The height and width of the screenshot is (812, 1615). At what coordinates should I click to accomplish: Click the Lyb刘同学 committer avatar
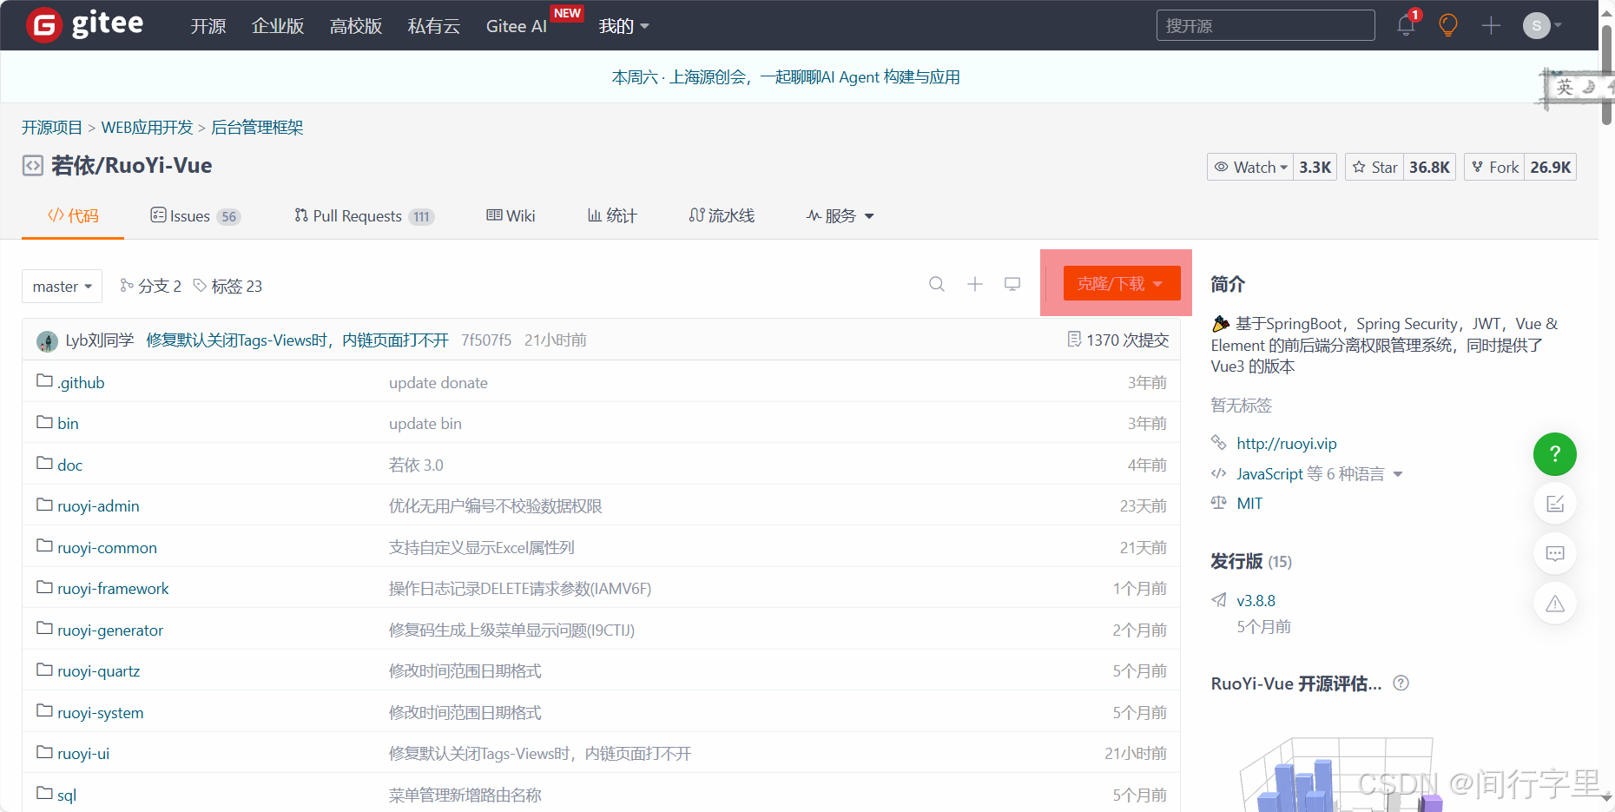[47, 340]
